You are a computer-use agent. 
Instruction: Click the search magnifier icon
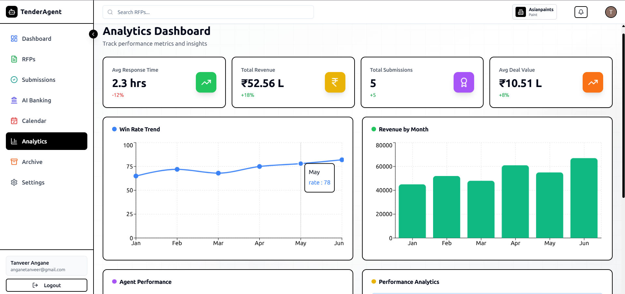(110, 12)
